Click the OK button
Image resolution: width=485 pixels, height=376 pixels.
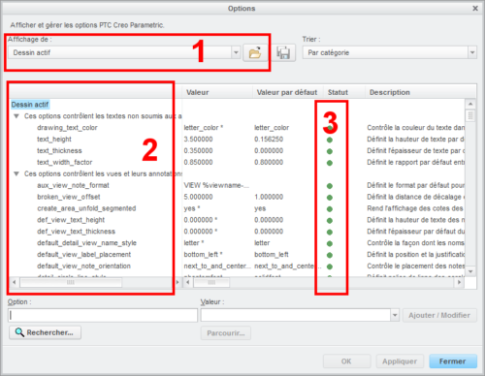point(346,361)
